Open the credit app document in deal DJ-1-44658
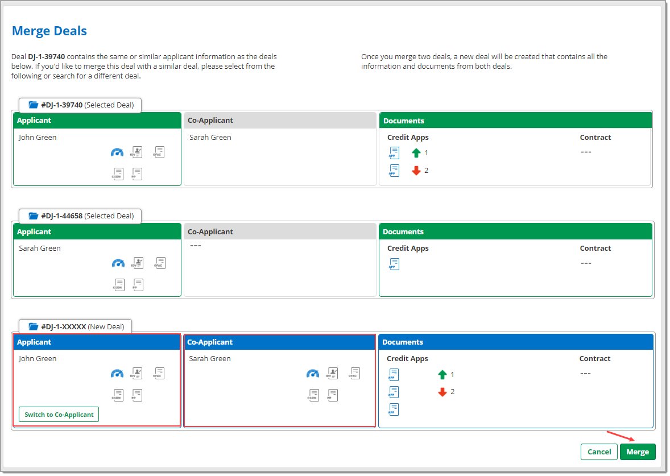Image resolution: width=670 pixels, height=476 pixels. (x=394, y=264)
